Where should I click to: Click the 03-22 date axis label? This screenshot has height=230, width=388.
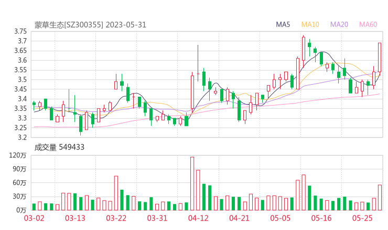coord(116,218)
